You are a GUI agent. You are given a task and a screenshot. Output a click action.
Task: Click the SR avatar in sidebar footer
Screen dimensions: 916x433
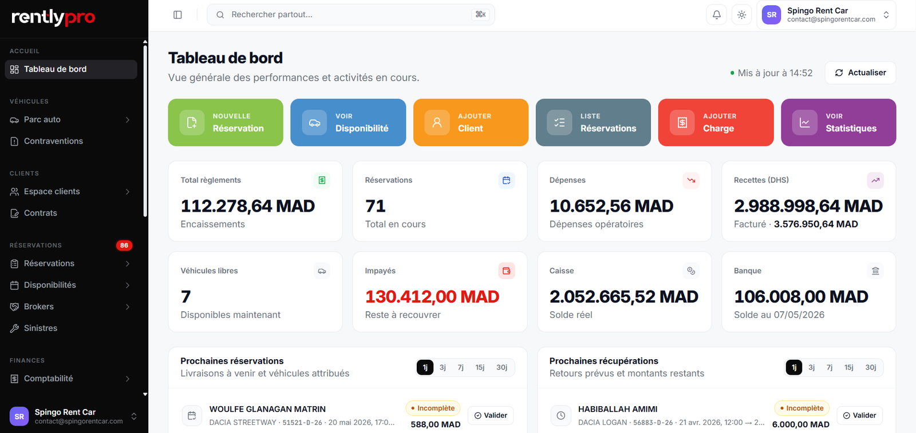point(19,416)
